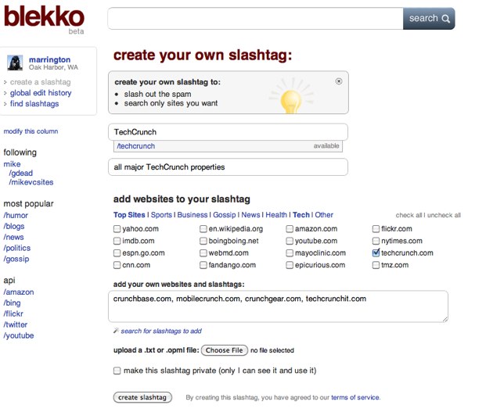Uncheck the techcrunch.com checkbox
Viewport: 493px width, 412px height.
click(376, 253)
